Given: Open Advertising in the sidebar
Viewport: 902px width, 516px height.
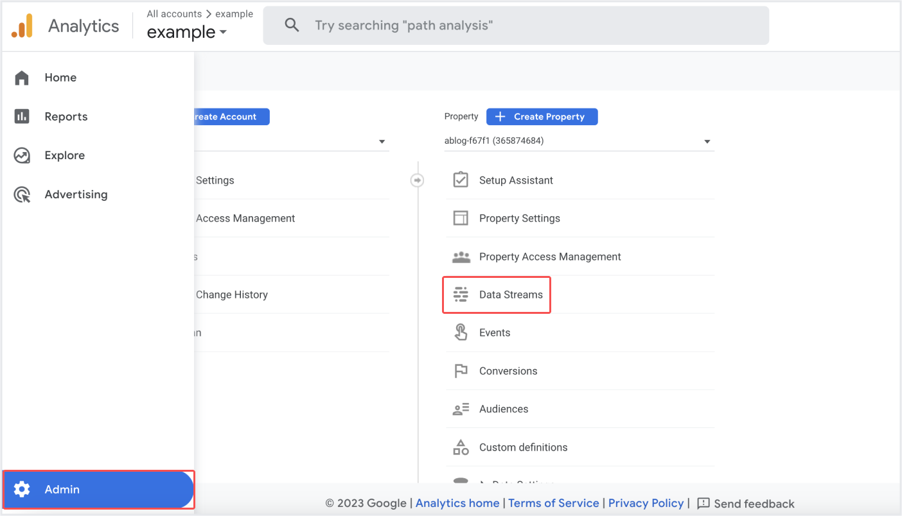Looking at the screenshot, I should click(98, 194).
